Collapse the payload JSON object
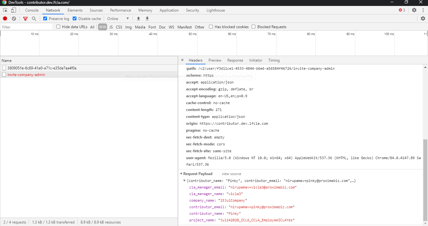 tap(185, 181)
